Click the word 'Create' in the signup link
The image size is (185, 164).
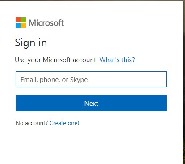[x=58, y=123]
